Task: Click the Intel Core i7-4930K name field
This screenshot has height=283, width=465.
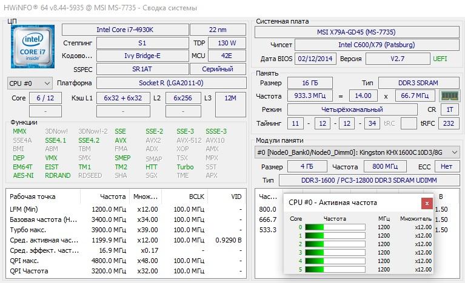Action: [125, 30]
